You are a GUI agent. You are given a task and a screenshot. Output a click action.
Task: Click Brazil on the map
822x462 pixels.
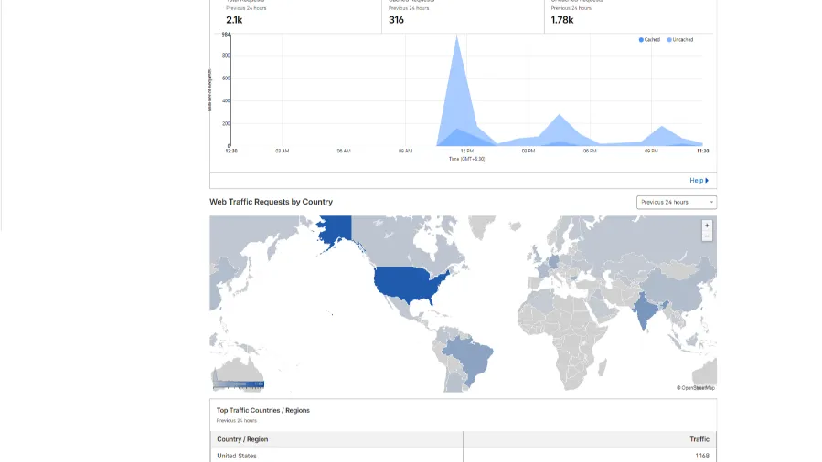click(469, 359)
